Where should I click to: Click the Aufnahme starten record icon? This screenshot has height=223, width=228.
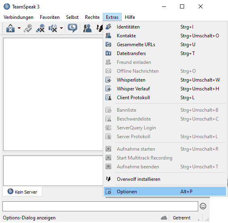(x=108, y=149)
